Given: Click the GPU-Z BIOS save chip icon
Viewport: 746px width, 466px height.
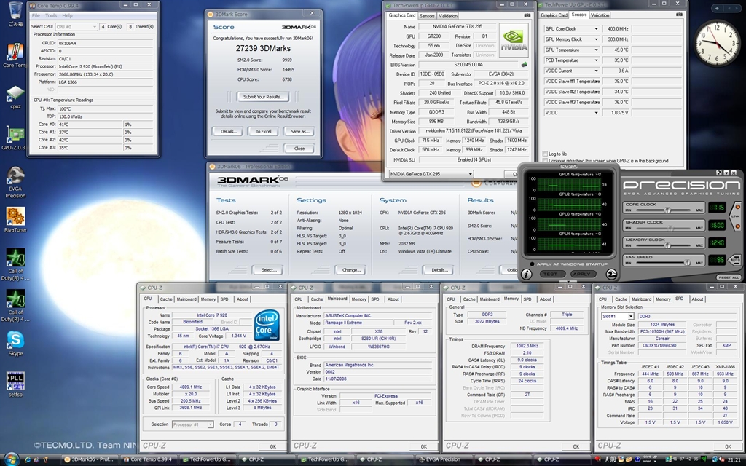Looking at the screenshot, I should tap(524, 64).
